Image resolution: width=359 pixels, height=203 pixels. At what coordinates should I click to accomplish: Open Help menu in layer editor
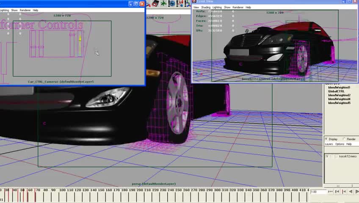(349, 144)
